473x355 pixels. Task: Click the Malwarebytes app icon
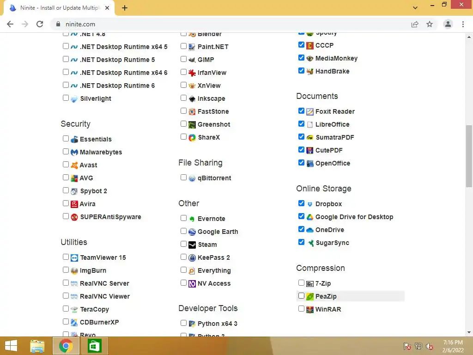click(x=74, y=152)
